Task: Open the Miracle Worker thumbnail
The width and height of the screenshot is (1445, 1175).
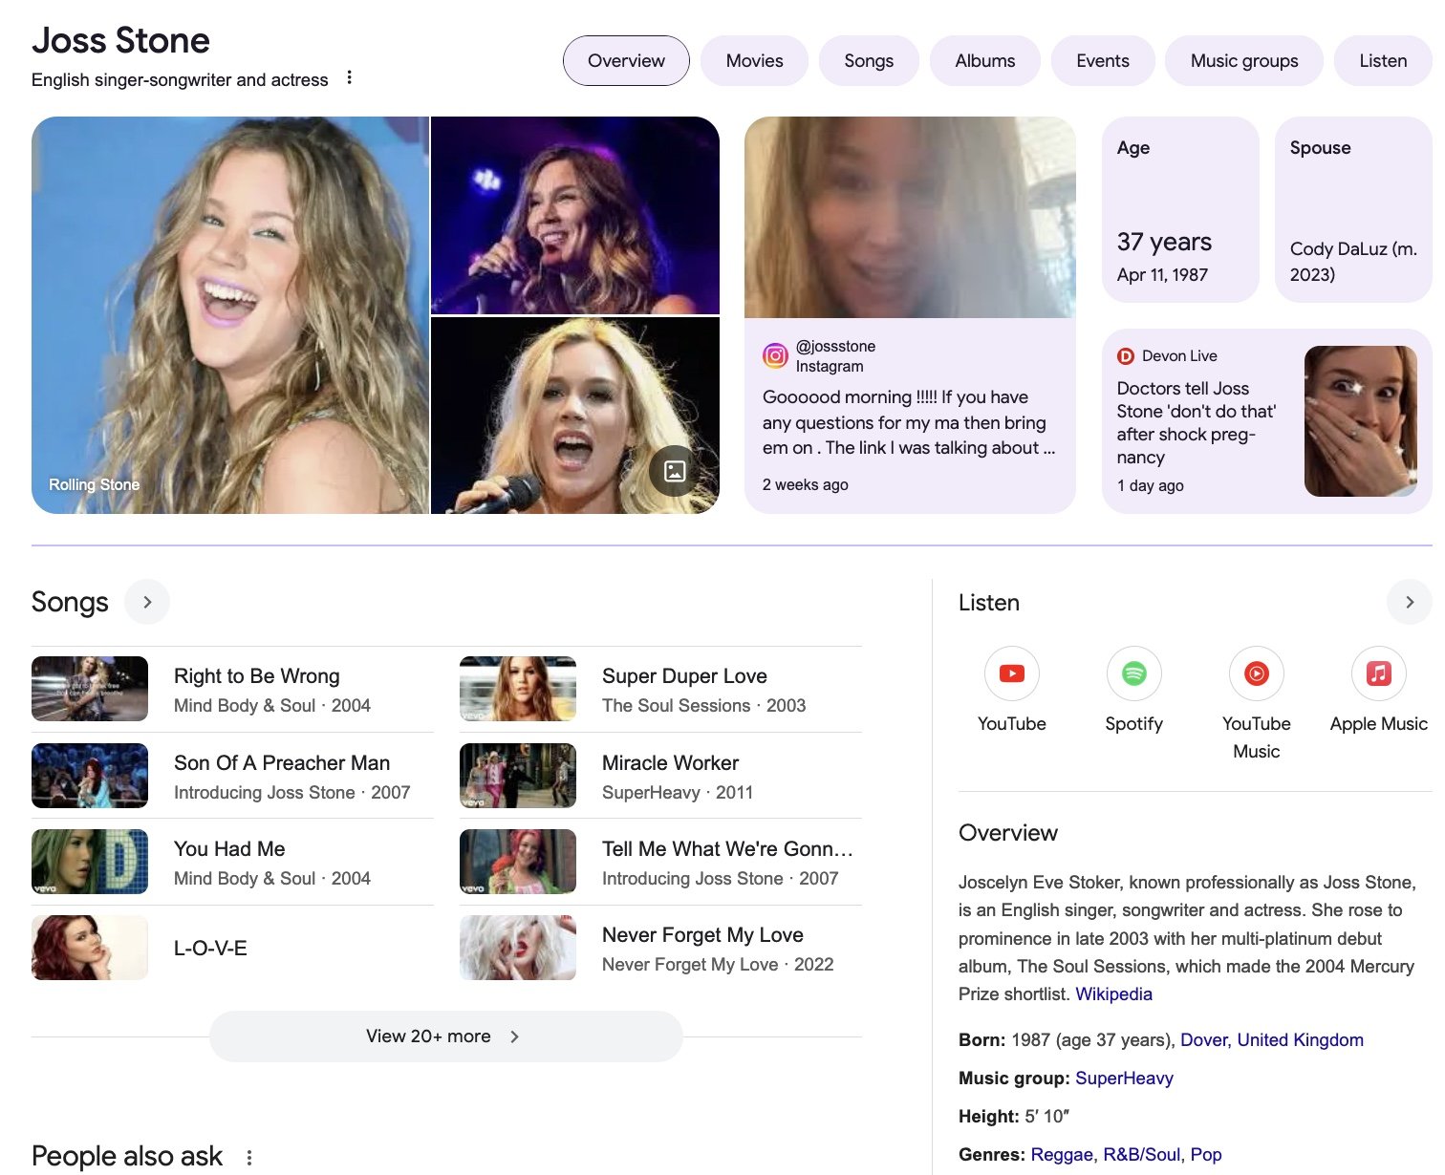Action: coord(518,776)
